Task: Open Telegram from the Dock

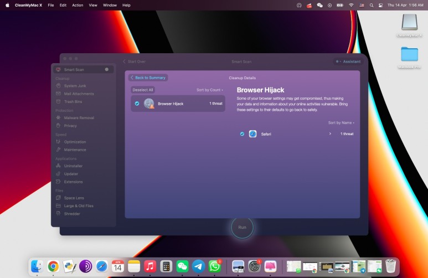Action: pyautogui.click(x=198, y=266)
